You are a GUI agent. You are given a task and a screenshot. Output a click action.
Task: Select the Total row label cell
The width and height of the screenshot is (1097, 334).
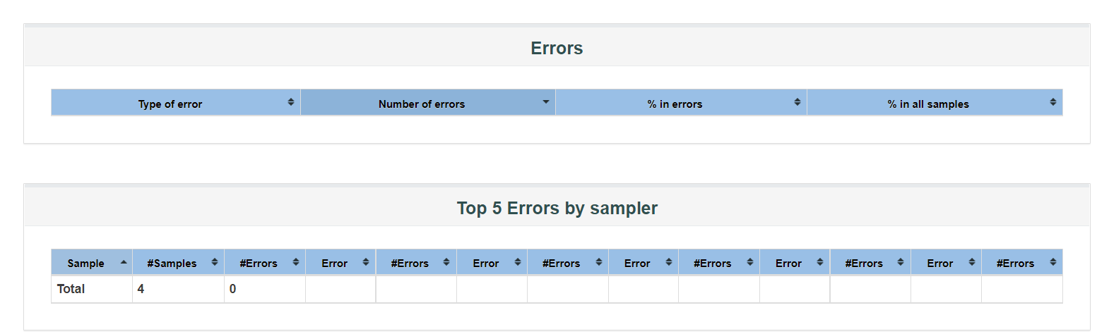coord(71,289)
